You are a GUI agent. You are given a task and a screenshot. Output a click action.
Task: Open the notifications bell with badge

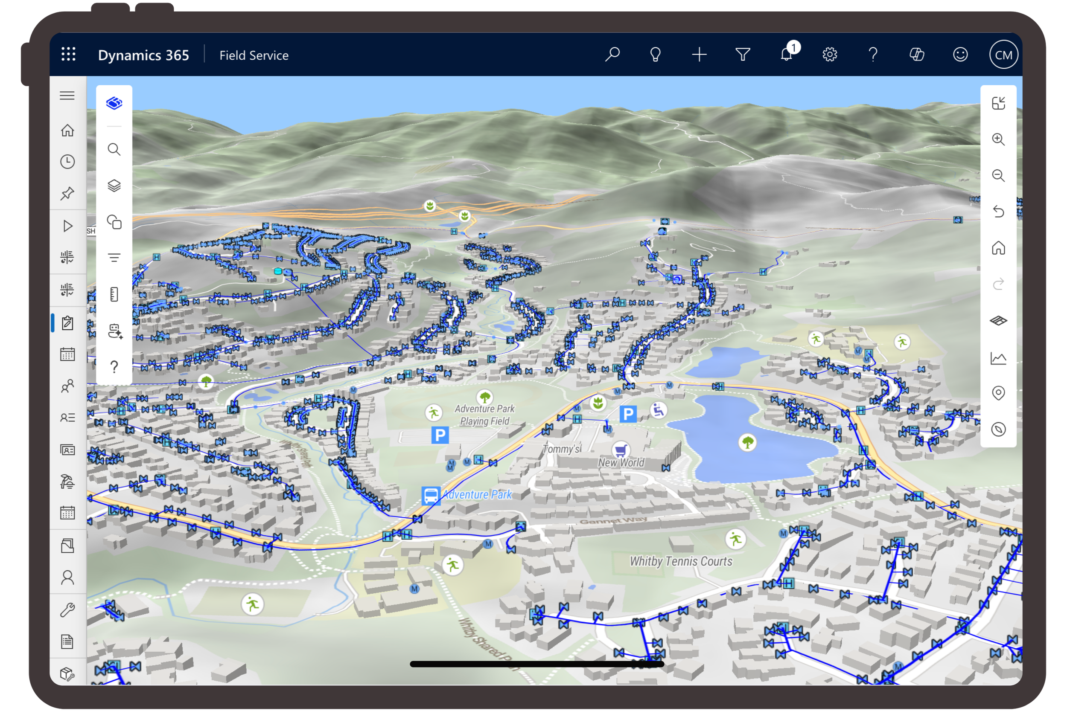click(787, 55)
